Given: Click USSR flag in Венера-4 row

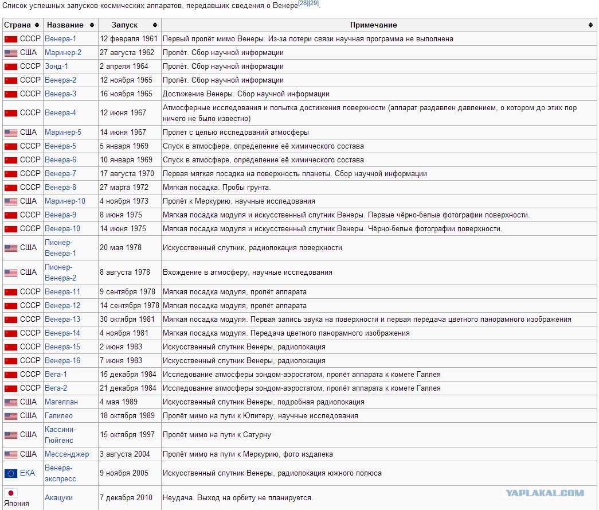Looking at the screenshot, I should [11, 113].
